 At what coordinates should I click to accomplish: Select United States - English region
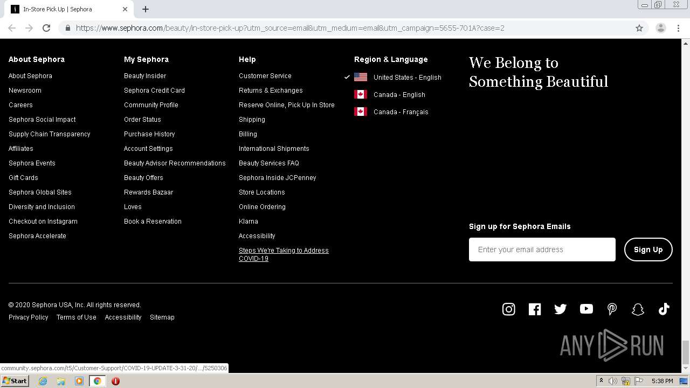(x=408, y=78)
